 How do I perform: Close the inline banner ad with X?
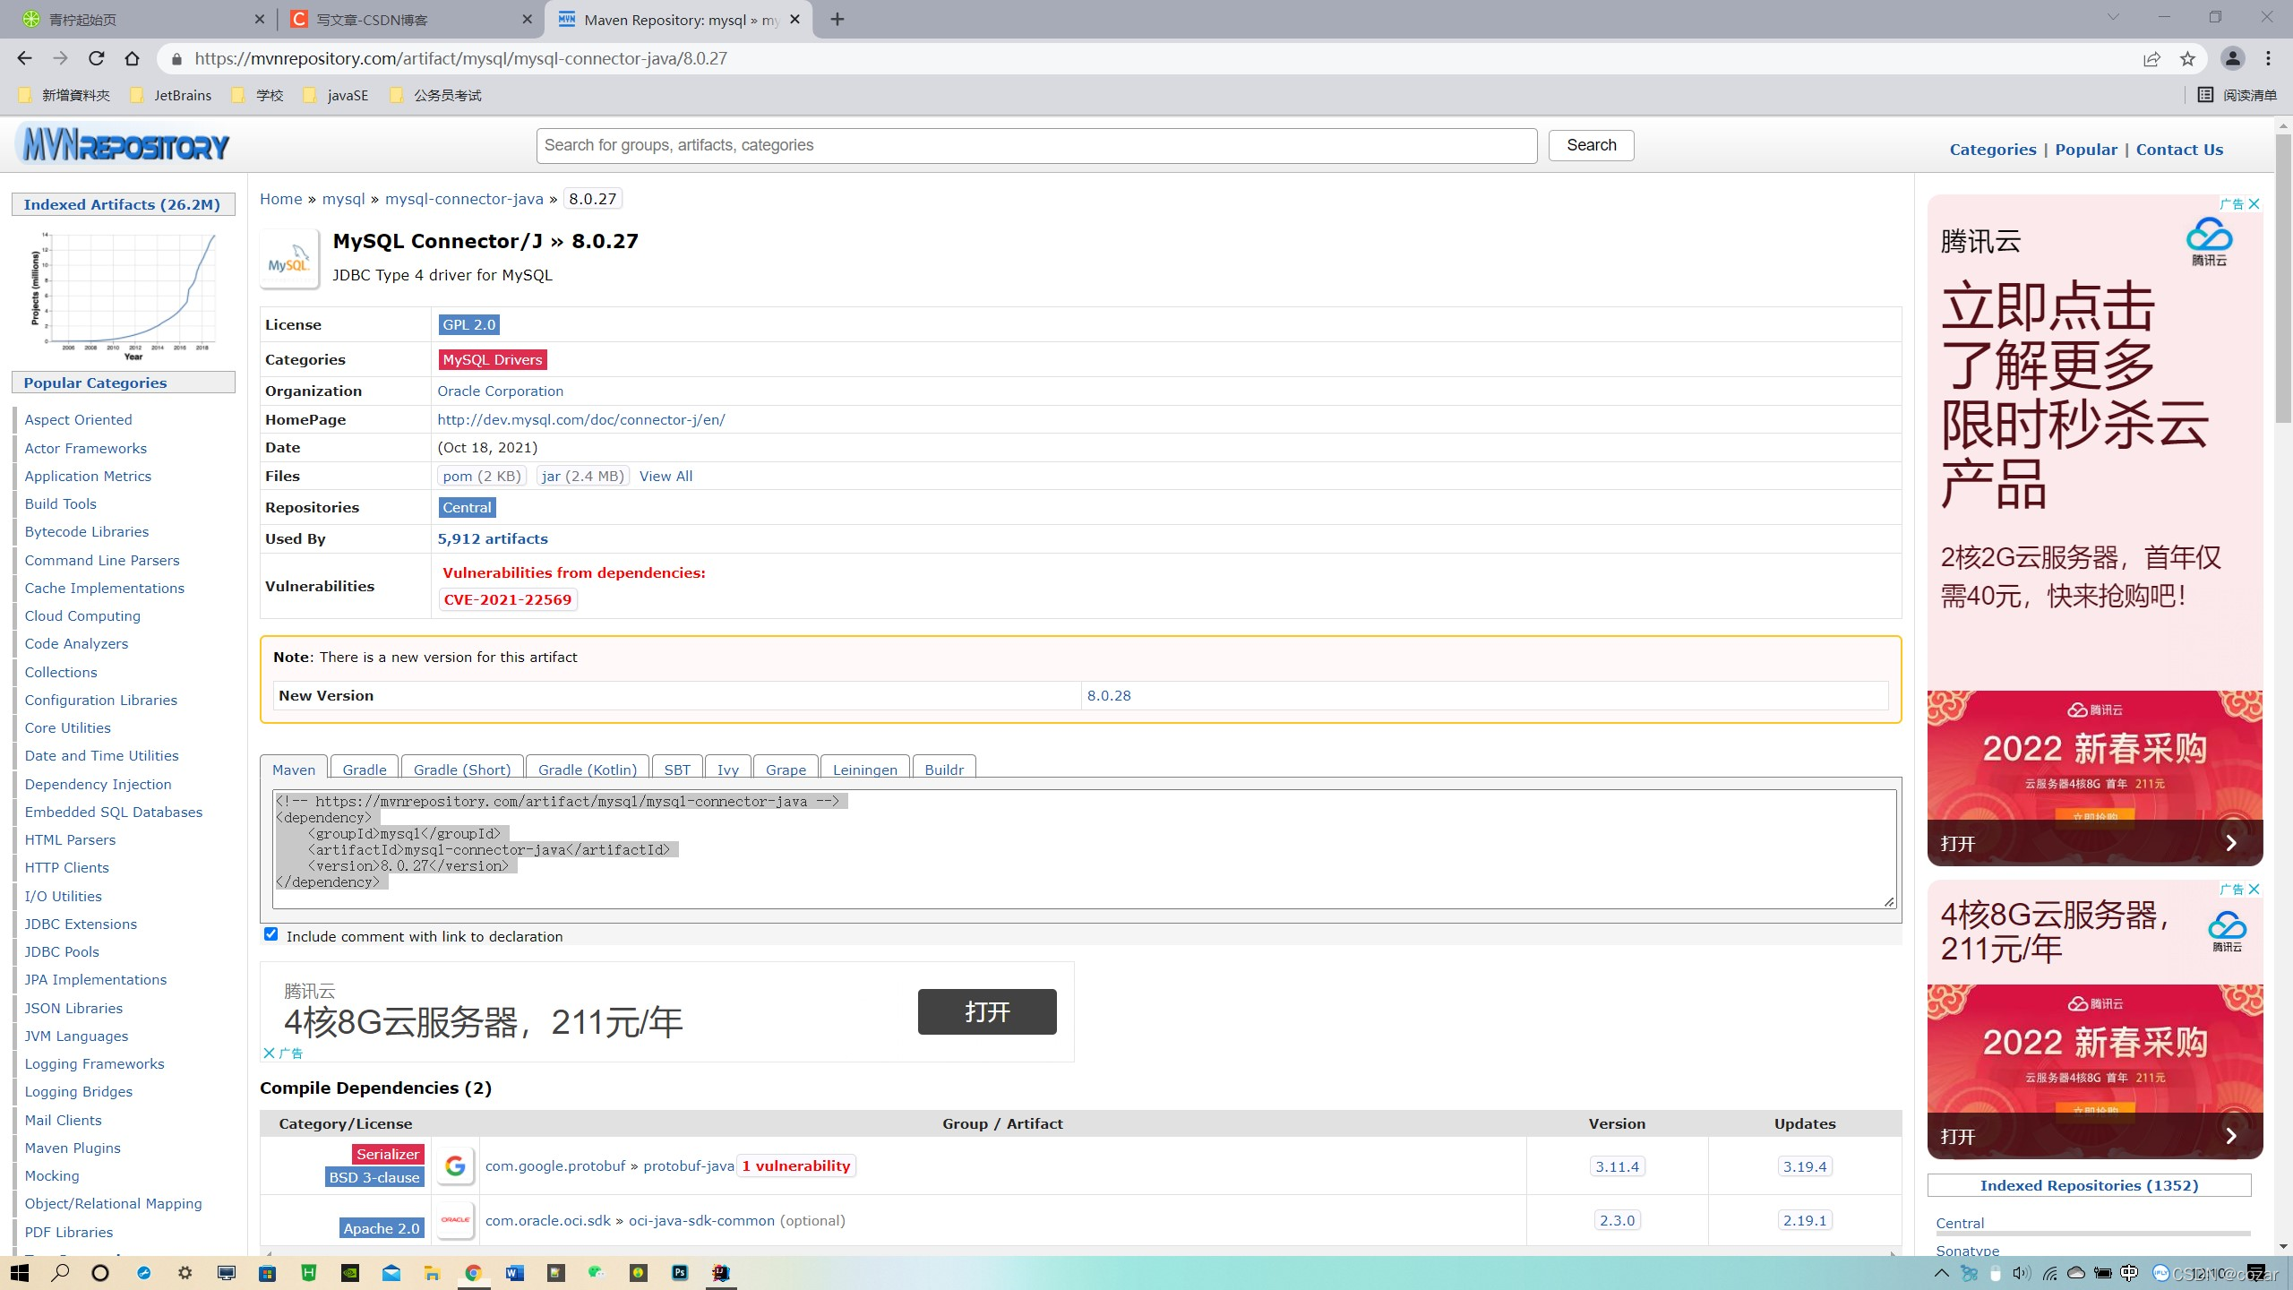click(x=269, y=1053)
